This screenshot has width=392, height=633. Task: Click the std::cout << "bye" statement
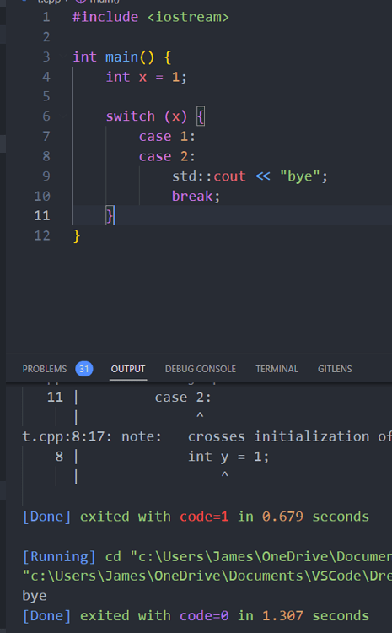[250, 176]
